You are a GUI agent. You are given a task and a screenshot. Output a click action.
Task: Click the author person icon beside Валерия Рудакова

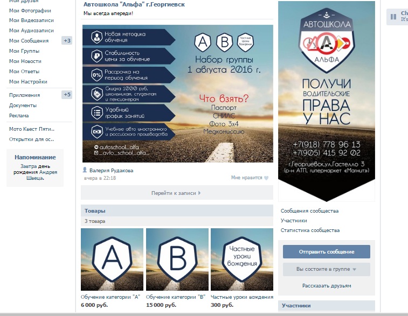(x=85, y=170)
